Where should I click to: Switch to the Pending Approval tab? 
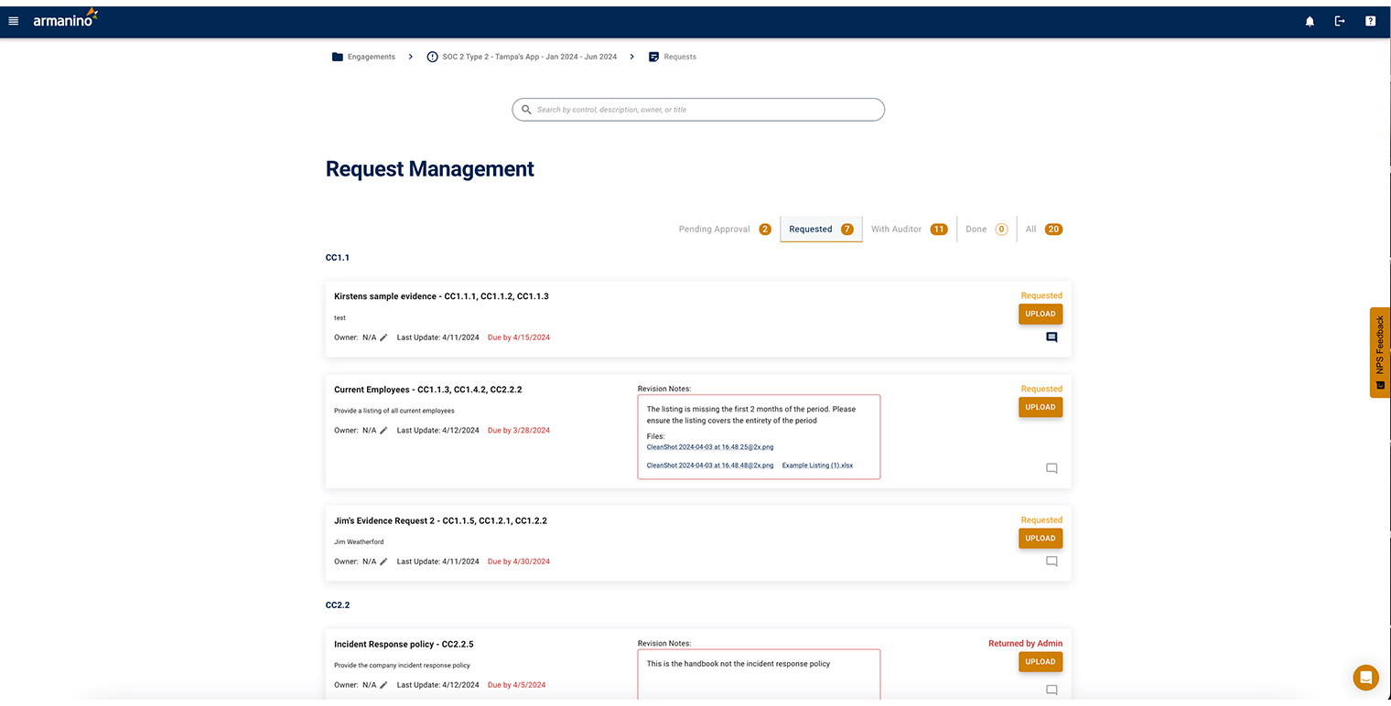(x=724, y=230)
